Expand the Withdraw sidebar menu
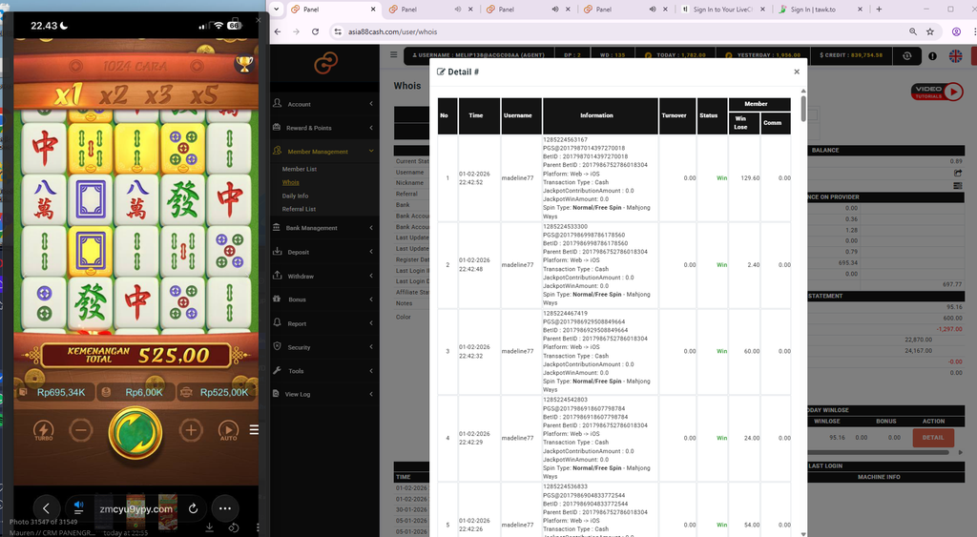977x537 pixels. tap(324, 276)
